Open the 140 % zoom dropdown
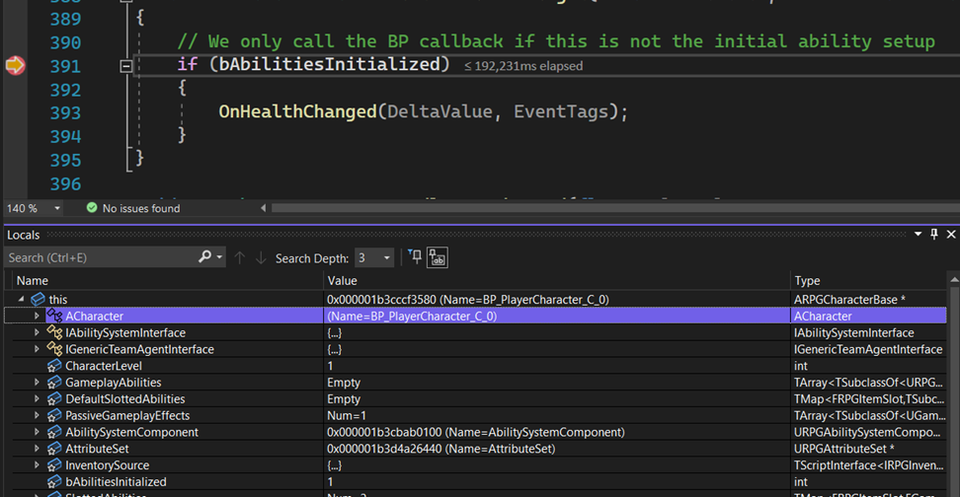 click(57, 208)
